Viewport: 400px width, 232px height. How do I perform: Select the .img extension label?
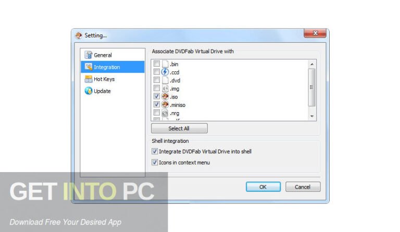pos(174,89)
